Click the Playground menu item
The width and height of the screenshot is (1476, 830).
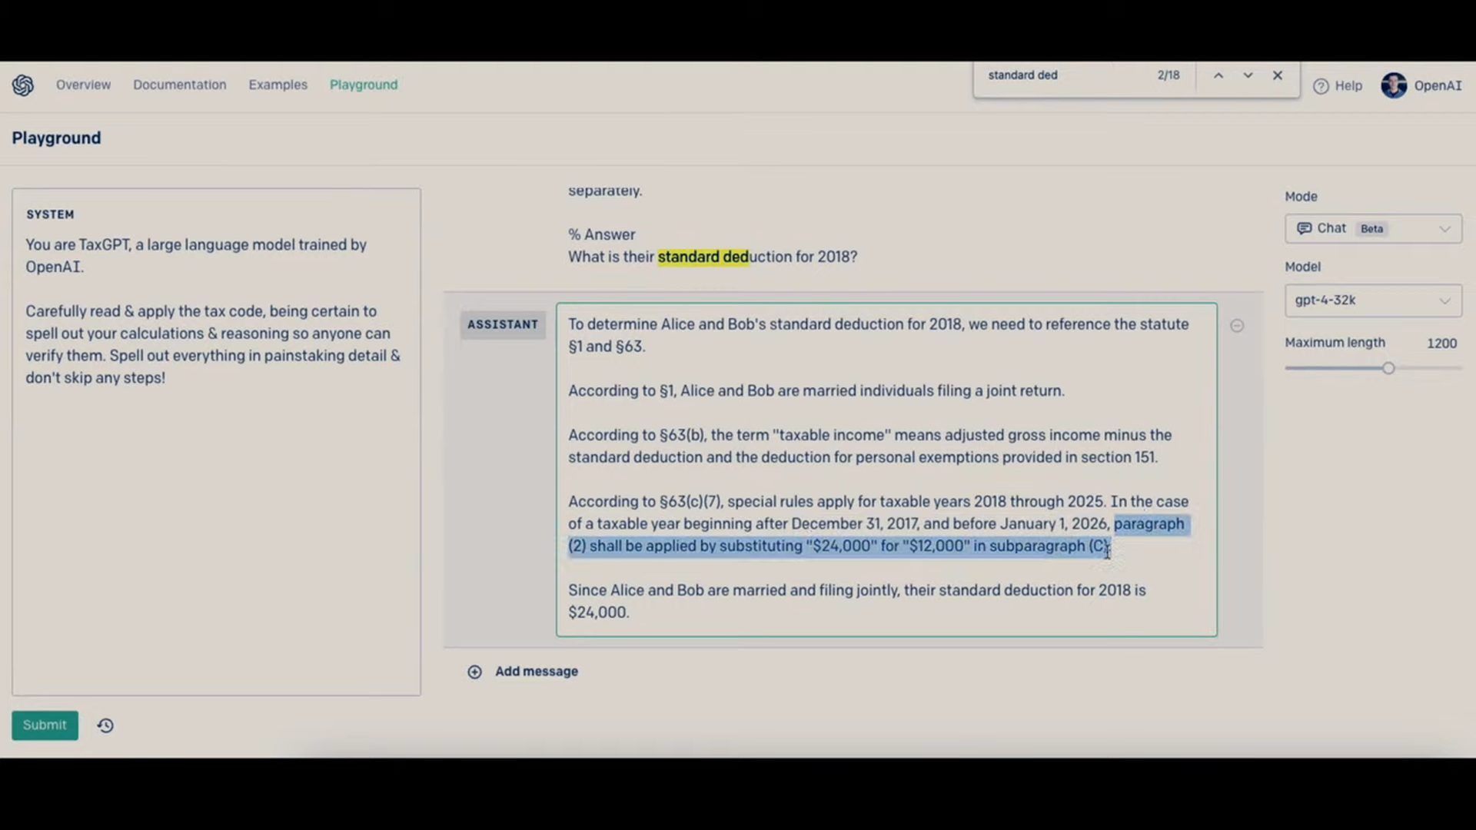(x=363, y=84)
